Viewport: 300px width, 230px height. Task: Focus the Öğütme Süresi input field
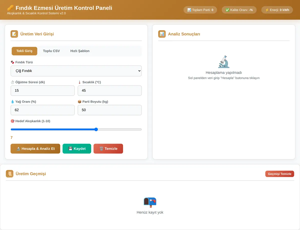click(x=43, y=90)
